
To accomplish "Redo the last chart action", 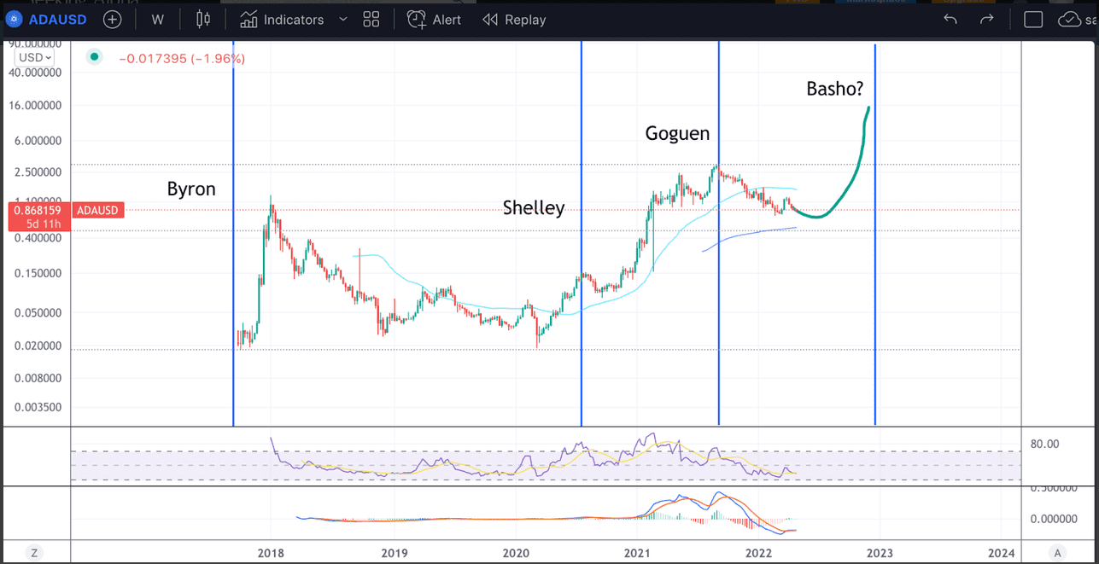I will tap(986, 19).
